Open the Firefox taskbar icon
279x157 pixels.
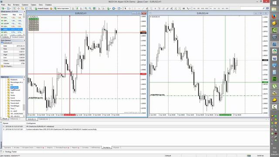274,16
